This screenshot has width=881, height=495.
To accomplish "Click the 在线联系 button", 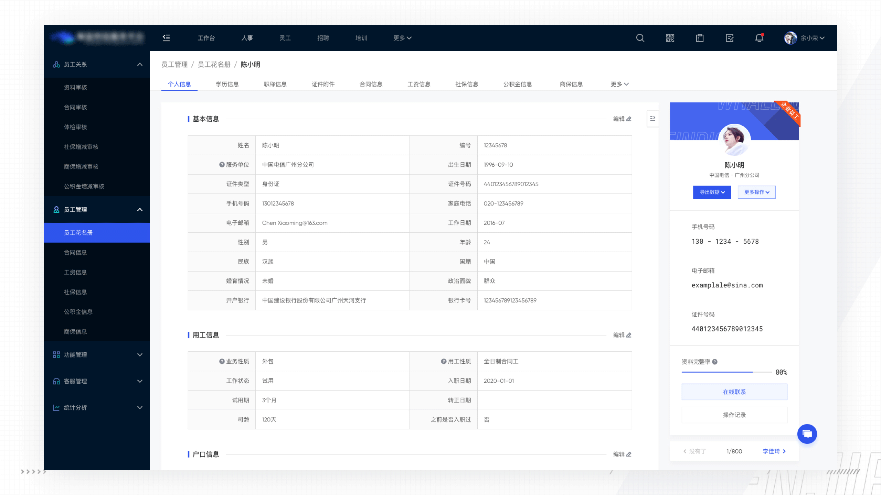I will pos(734,392).
